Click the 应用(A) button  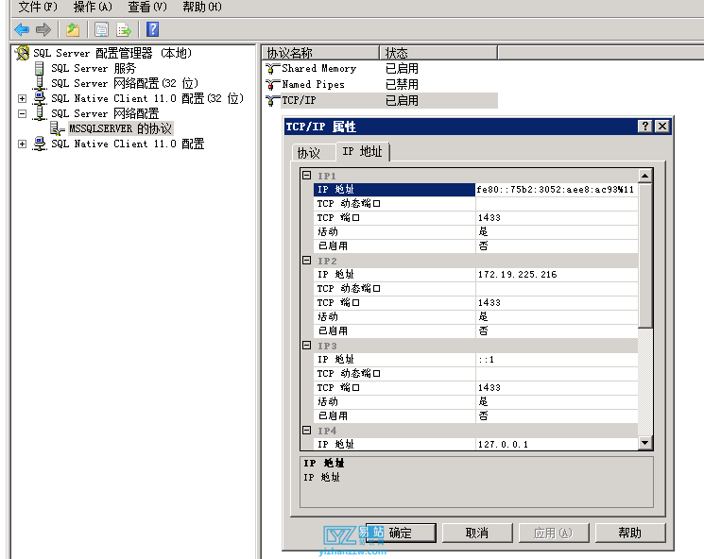553,533
